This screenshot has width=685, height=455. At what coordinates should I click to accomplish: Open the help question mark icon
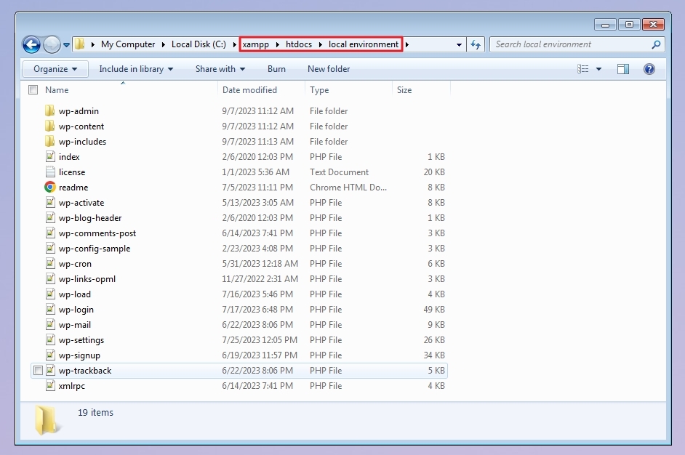pyautogui.click(x=649, y=69)
